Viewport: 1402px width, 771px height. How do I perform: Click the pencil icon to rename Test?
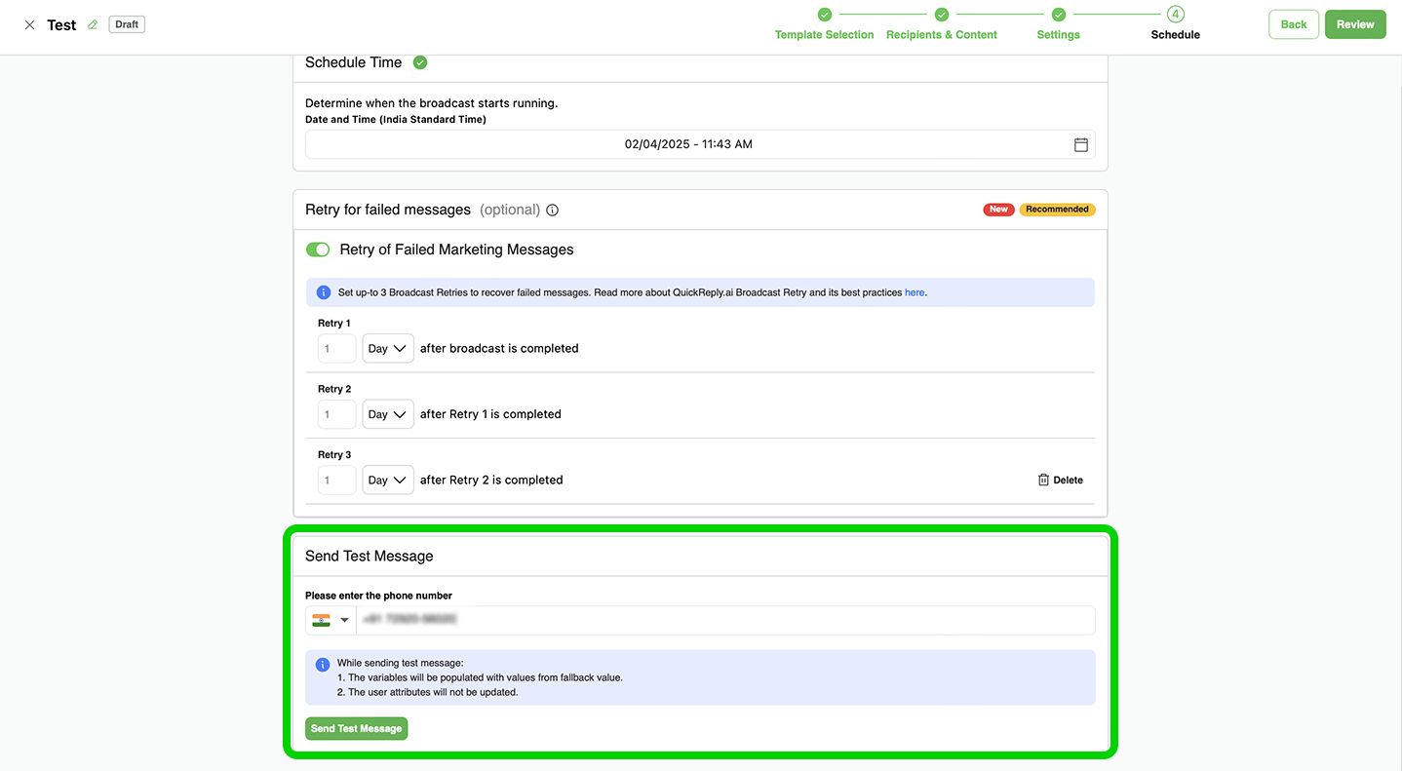pos(93,25)
